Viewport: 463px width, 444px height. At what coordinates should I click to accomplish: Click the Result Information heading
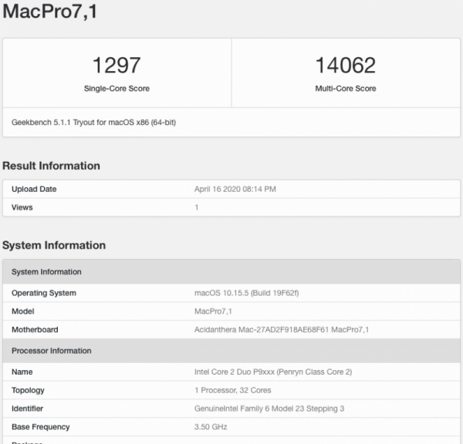pyautogui.click(x=52, y=166)
